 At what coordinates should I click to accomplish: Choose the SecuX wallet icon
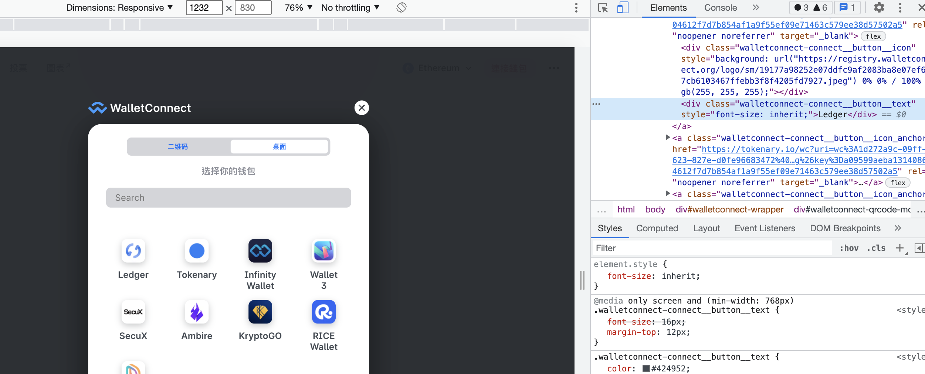pos(133,312)
